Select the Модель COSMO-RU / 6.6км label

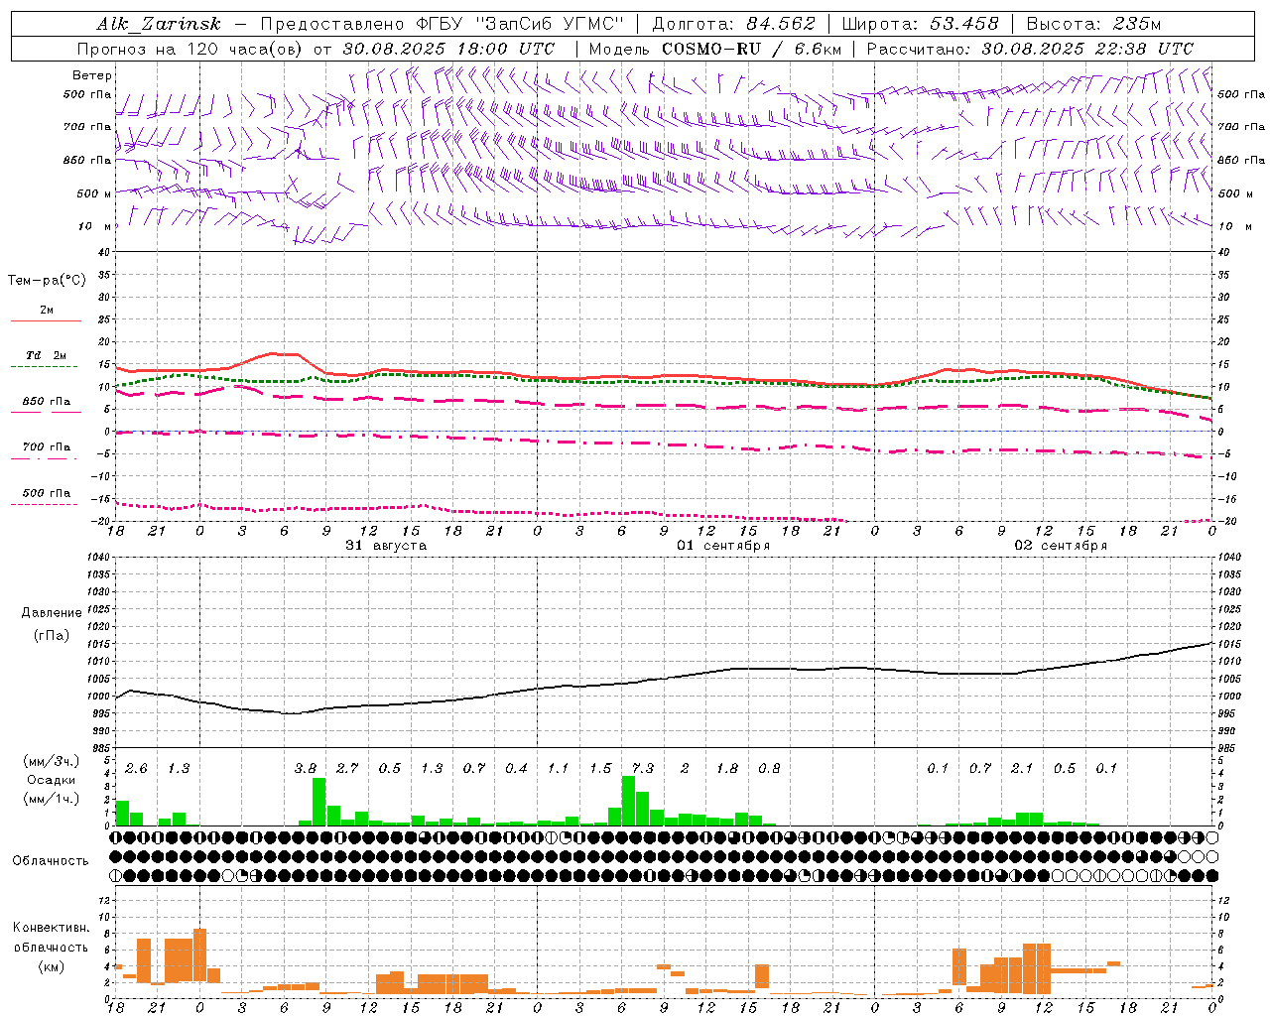point(715,48)
